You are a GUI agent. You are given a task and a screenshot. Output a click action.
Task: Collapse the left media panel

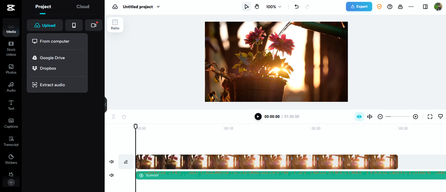pos(106,105)
